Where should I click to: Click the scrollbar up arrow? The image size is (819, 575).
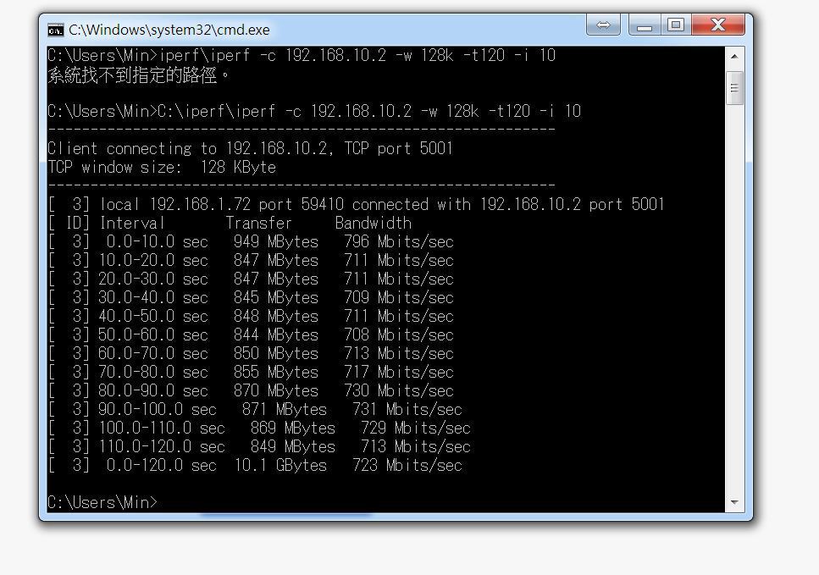pos(734,56)
